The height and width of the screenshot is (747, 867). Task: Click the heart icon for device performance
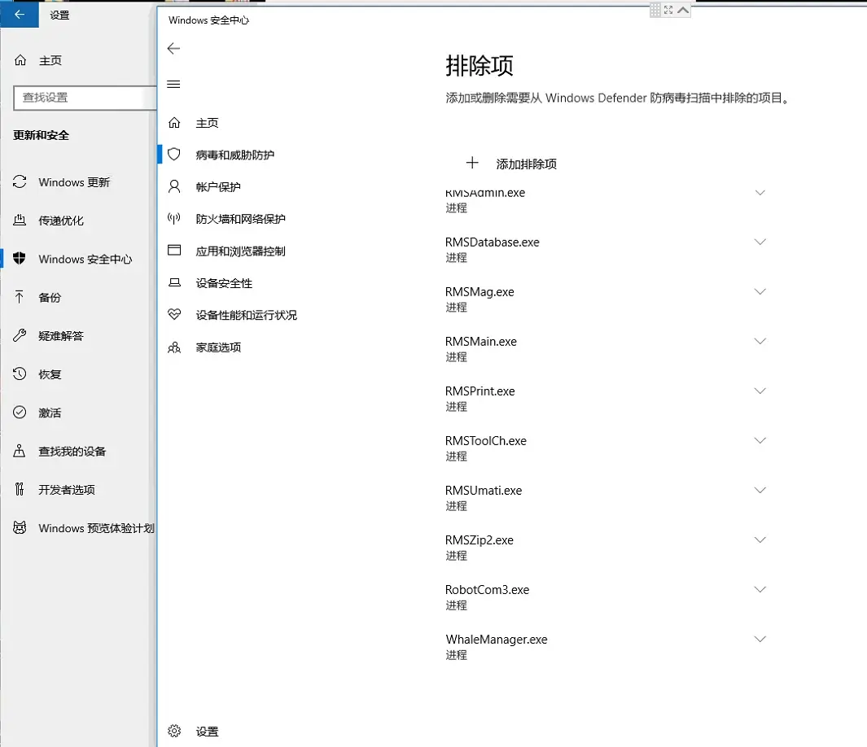click(x=174, y=314)
